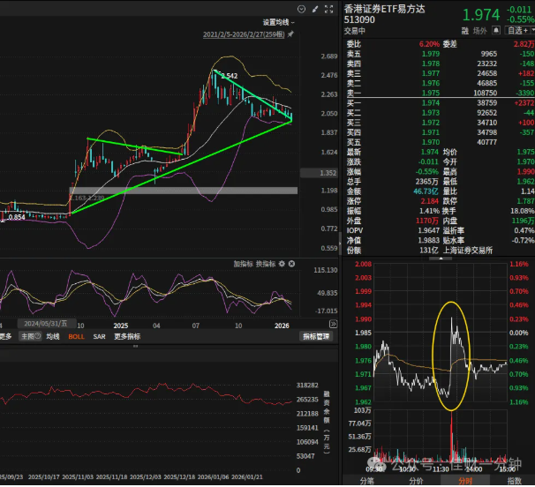Click the 涨停 limit-up price 2.184
Viewport: 535px width, 487px height.
coord(430,201)
